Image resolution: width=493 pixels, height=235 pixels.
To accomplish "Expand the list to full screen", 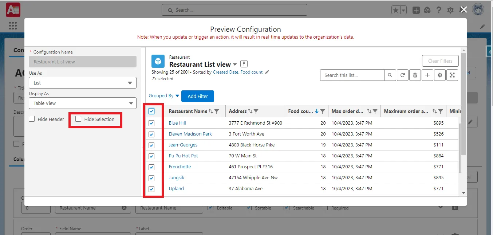I will 452,75.
